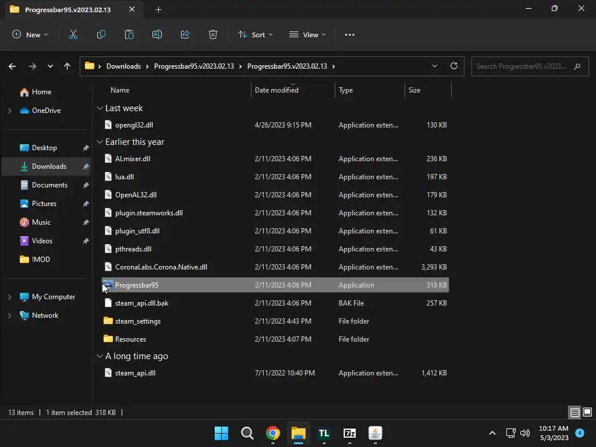Viewport: 596px width, 447px height.
Task: Click the Rename icon in toolbar
Action: 157,34
